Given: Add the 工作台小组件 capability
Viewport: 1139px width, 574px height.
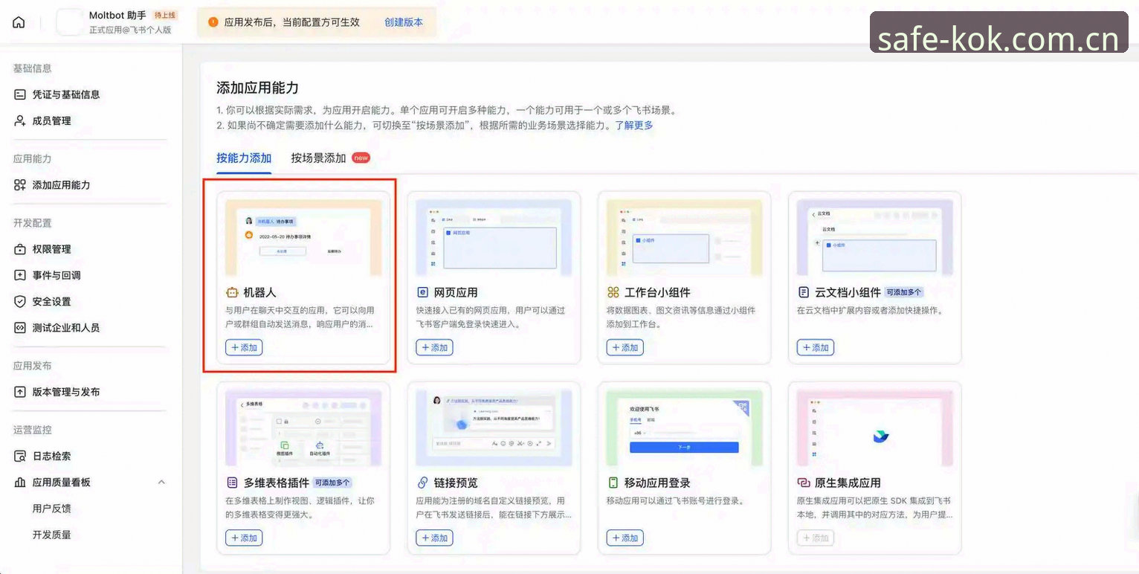Looking at the screenshot, I should click(625, 347).
